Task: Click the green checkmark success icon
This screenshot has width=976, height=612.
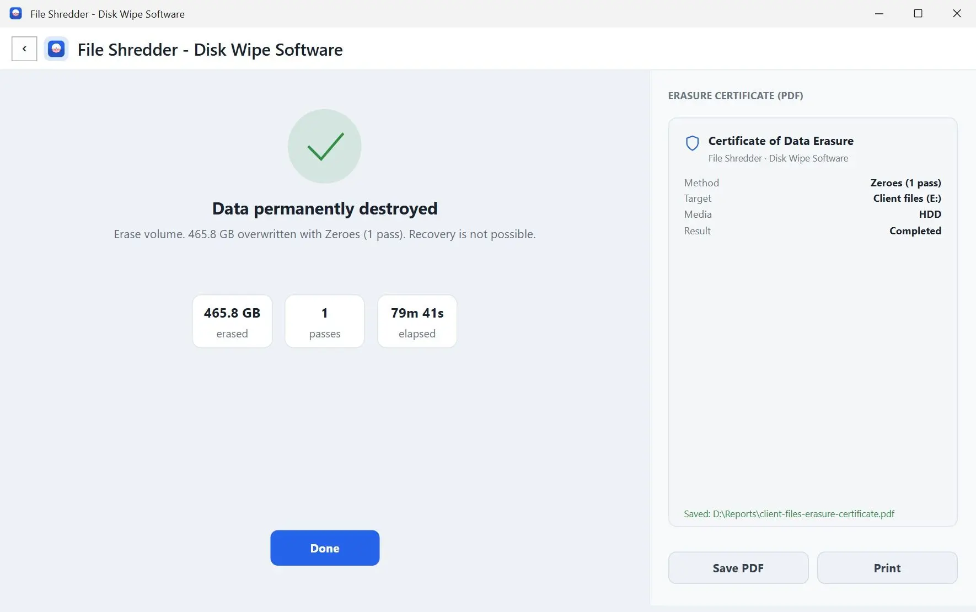Action: coord(325,146)
